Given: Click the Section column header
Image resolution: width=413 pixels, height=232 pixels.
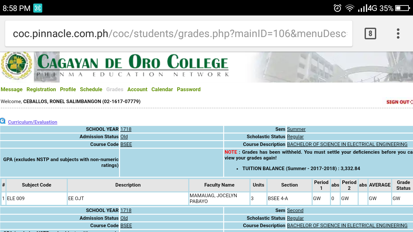Looking at the screenshot, I should pyautogui.click(x=289, y=185).
